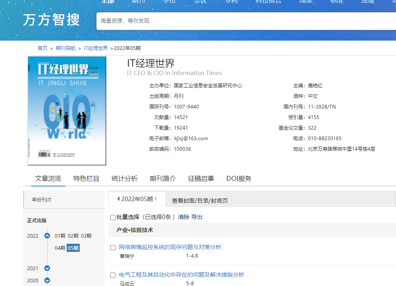Open the 期刊导航 breadcrumb link
Viewport: 396px width, 286px height.
coord(66,48)
